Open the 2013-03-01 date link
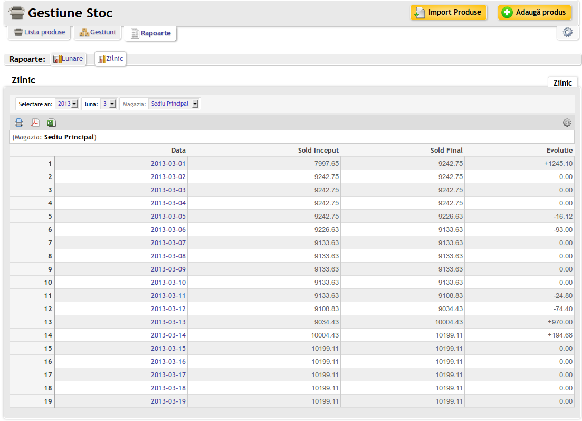The image size is (582, 421). (168, 164)
